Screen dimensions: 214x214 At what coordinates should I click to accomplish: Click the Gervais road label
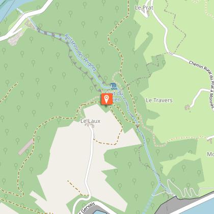[x=87, y=208]
